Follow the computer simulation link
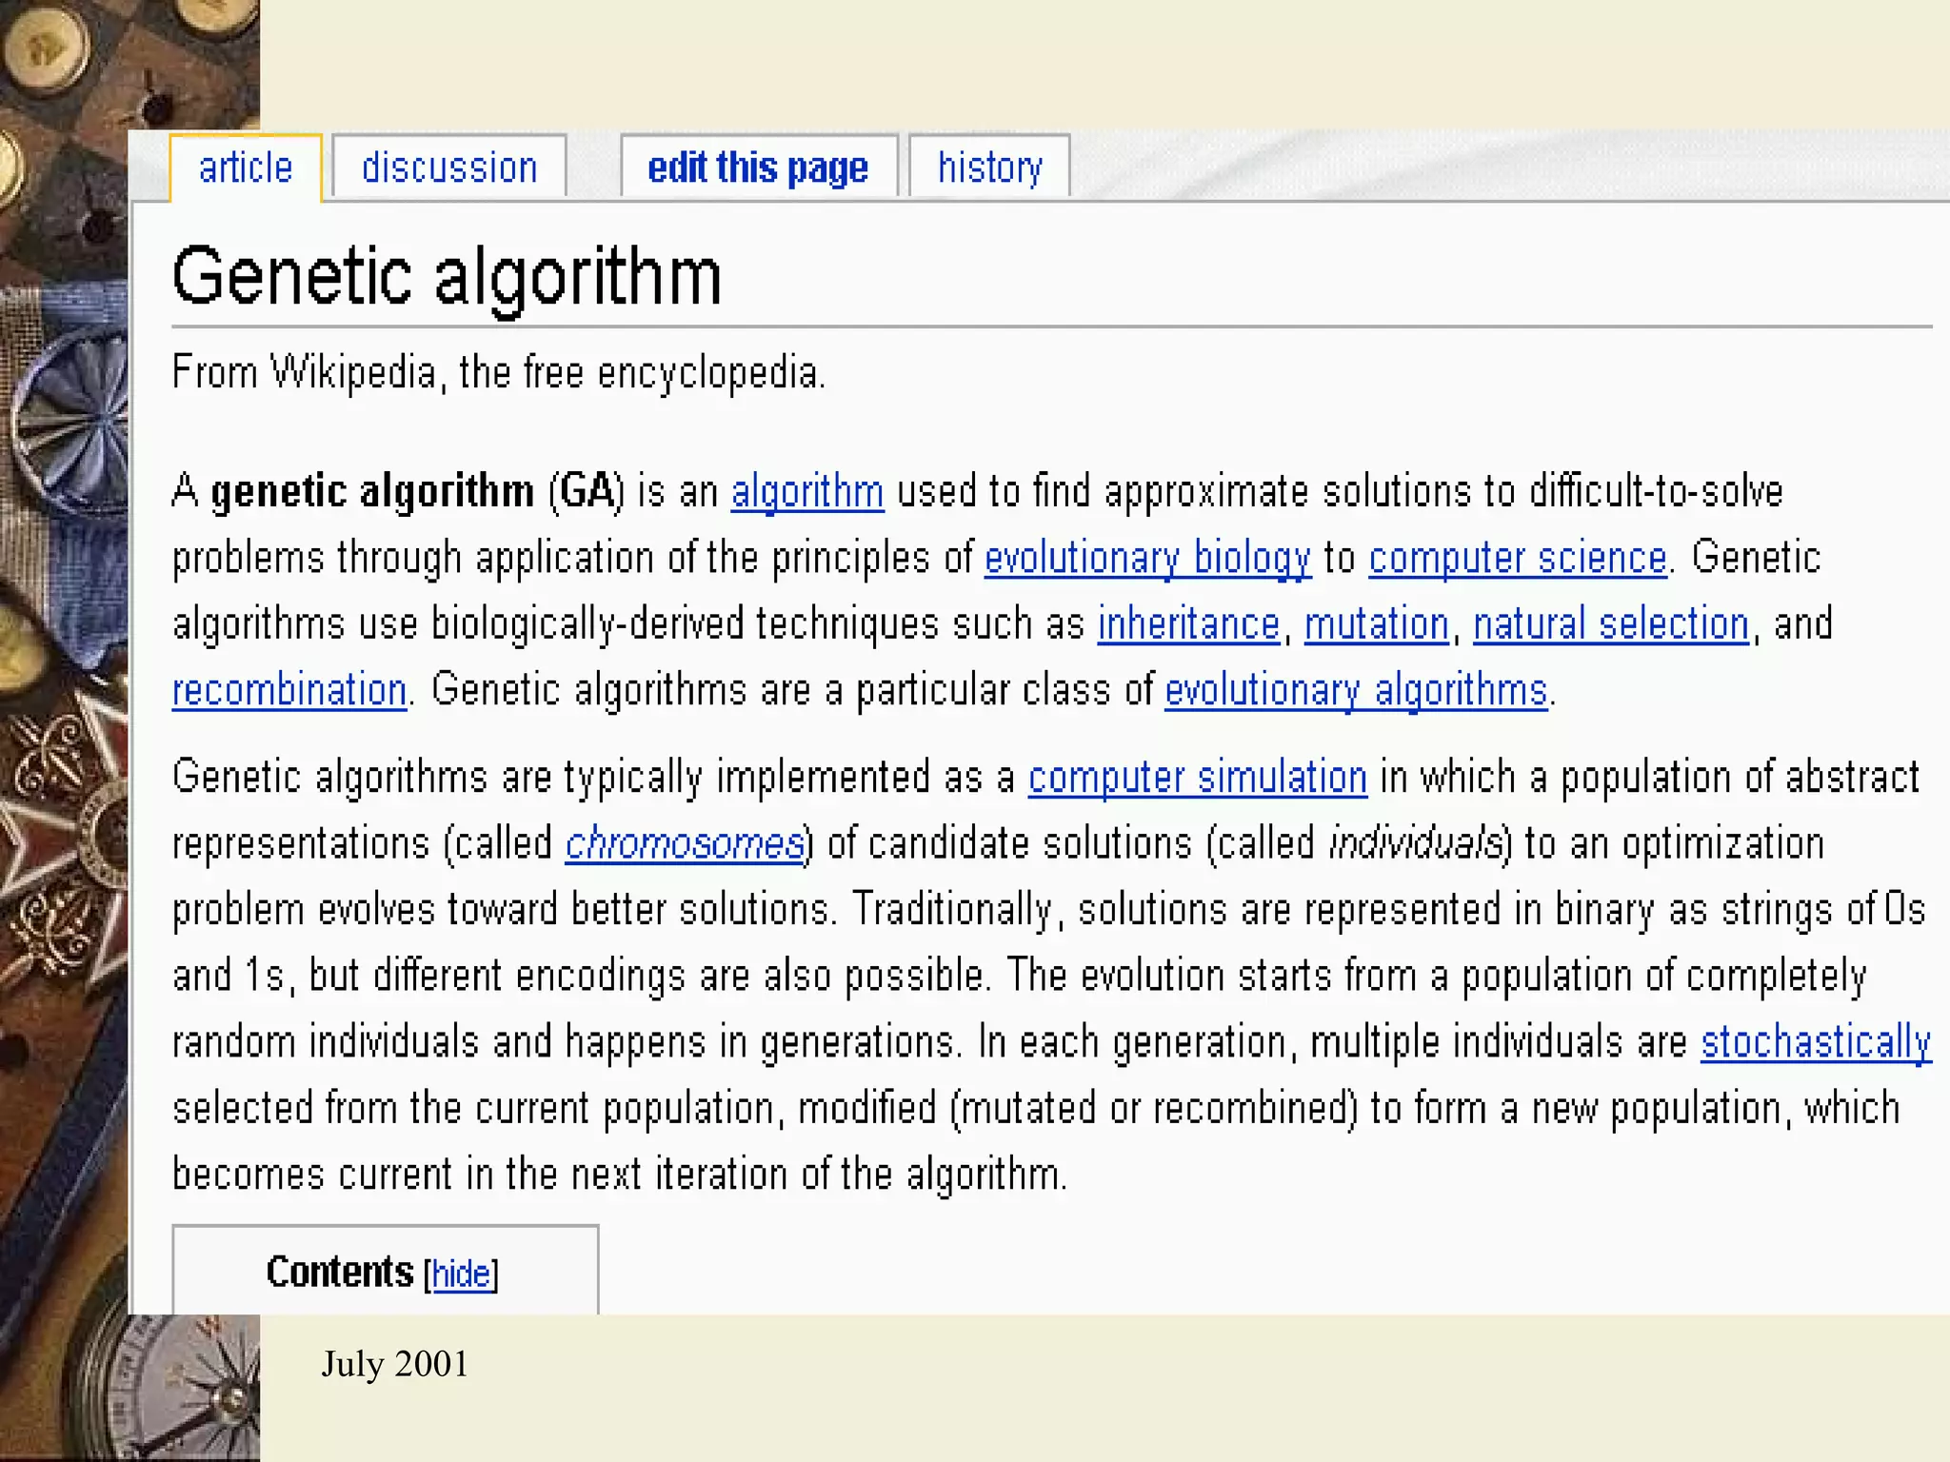This screenshot has height=1462, width=1950. tap(1198, 778)
